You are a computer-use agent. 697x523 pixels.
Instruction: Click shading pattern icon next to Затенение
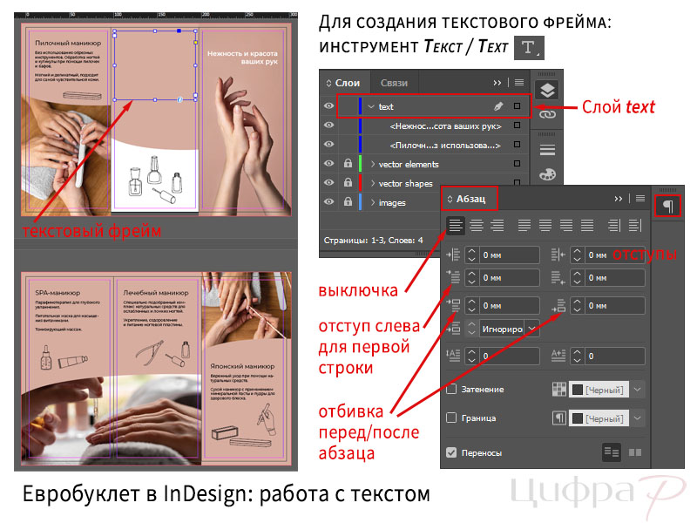click(559, 389)
